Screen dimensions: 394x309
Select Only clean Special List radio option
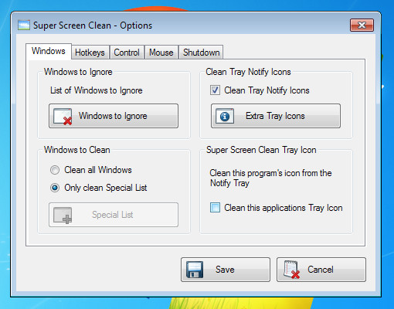pyautogui.click(x=55, y=188)
